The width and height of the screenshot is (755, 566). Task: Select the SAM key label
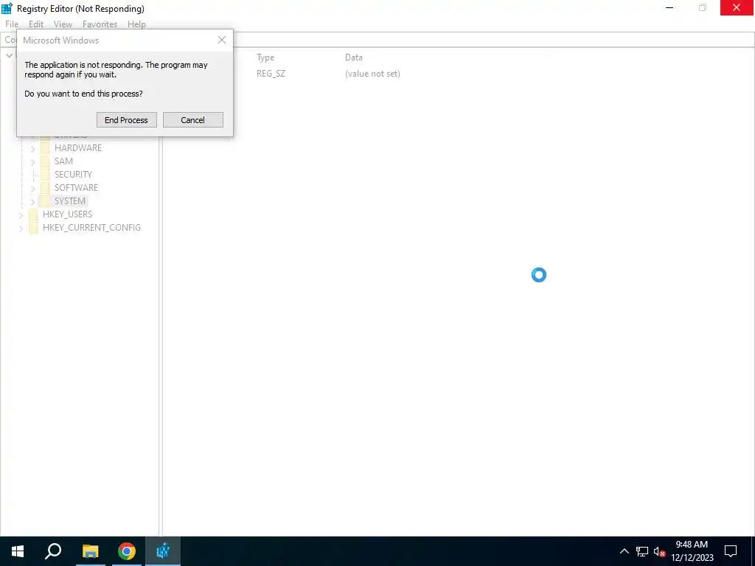pyautogui.click(x=63, y=161)
